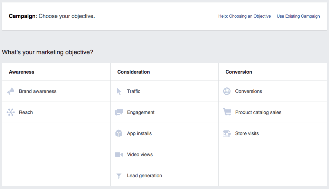Click the Use Existing Campaign link

coord(298,16)
